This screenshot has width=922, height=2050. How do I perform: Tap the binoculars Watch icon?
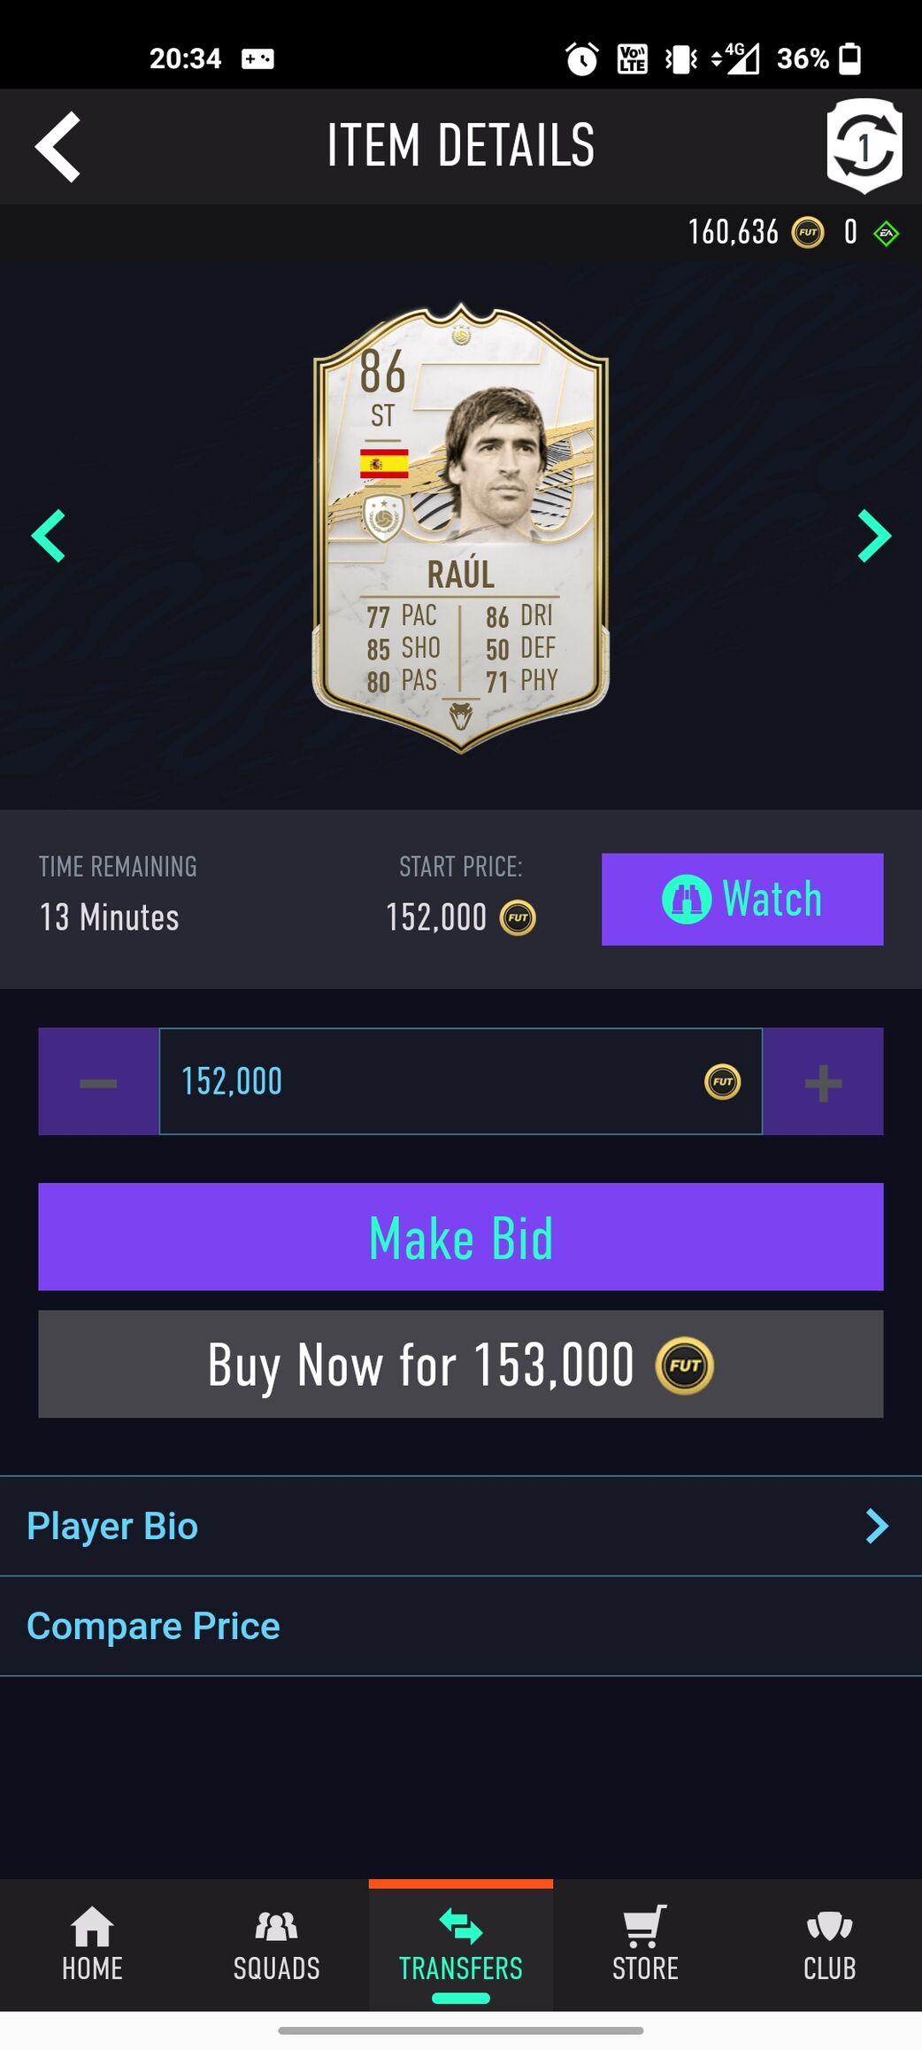click(x=687, y=899)
